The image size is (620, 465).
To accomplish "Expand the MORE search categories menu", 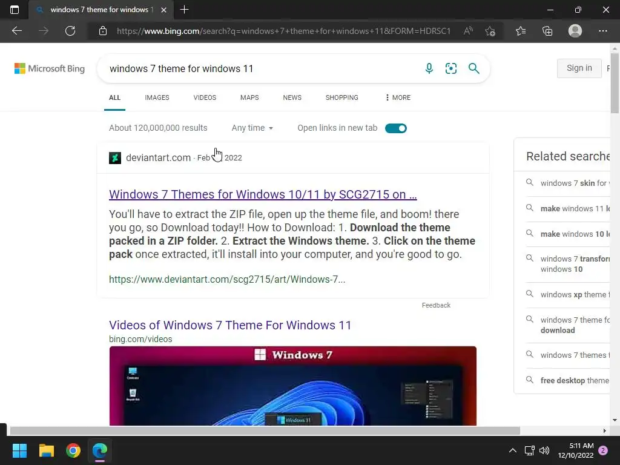I will [398, 97].
